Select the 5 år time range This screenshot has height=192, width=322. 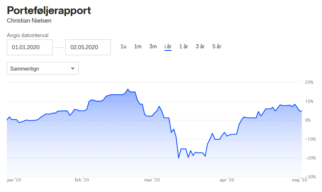point(217,47)
